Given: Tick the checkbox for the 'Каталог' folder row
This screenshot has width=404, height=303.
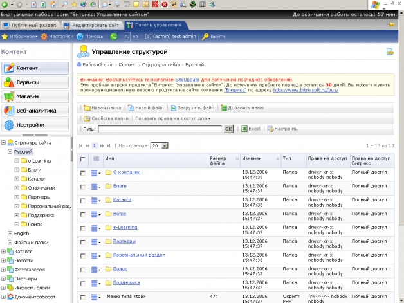Looking at the screenshot, I should (x=82, y=200).
